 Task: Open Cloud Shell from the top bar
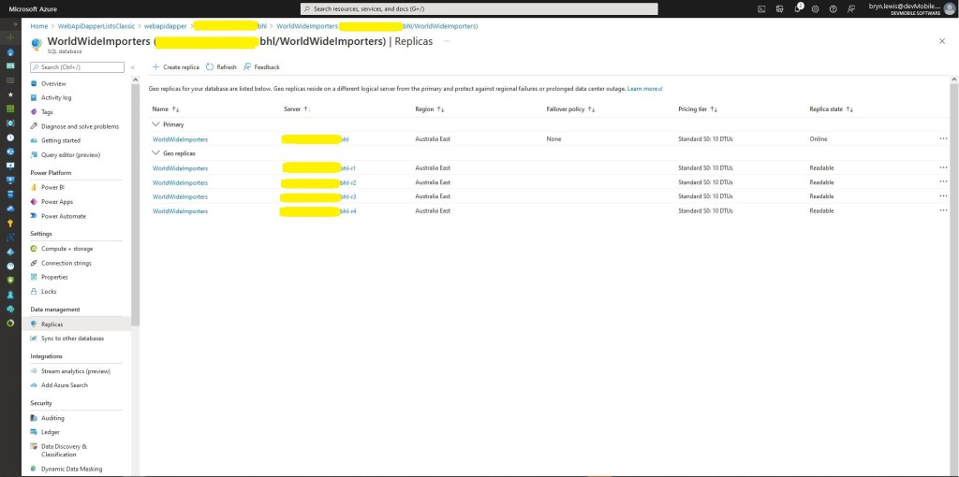click(x=761, y=8)
